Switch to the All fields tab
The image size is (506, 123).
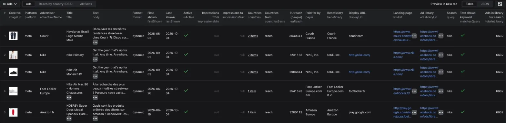pyautogui.click(x=86, y=4)
